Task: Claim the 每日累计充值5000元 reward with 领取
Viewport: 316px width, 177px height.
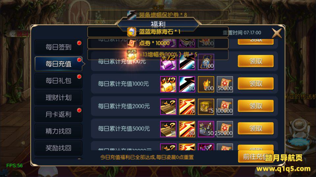Action: 255,128
